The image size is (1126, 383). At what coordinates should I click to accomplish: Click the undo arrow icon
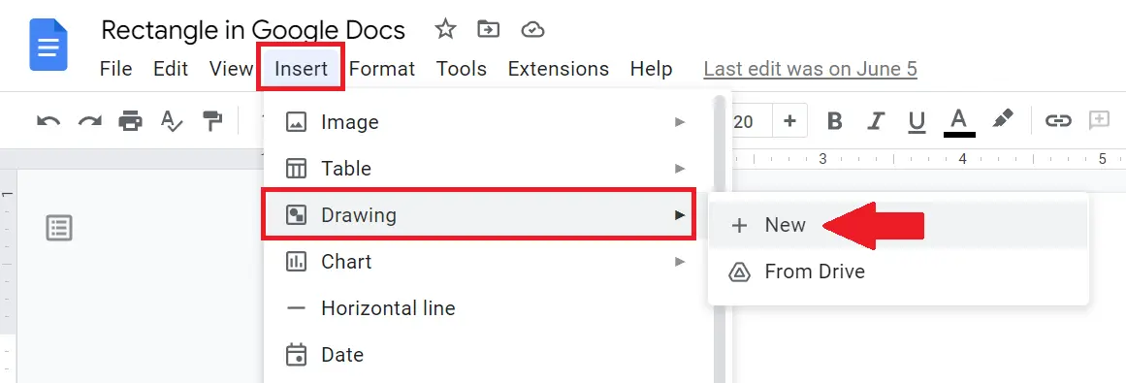coord(48,121)
